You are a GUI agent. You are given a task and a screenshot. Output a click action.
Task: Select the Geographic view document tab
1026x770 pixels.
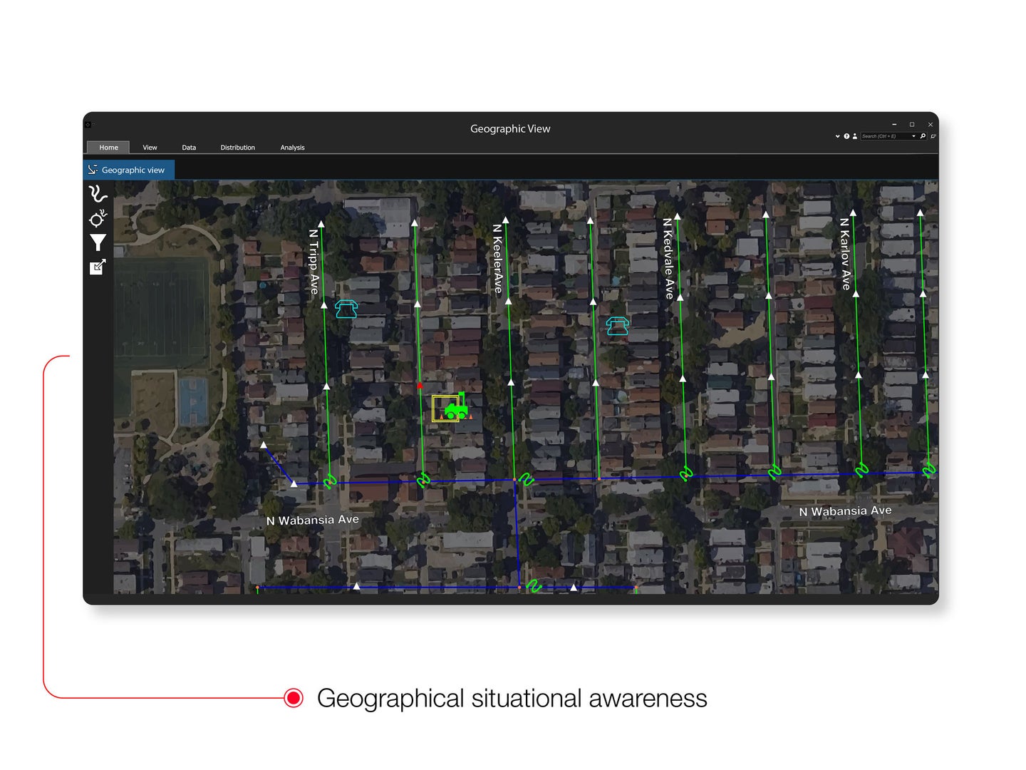point(129,170)
